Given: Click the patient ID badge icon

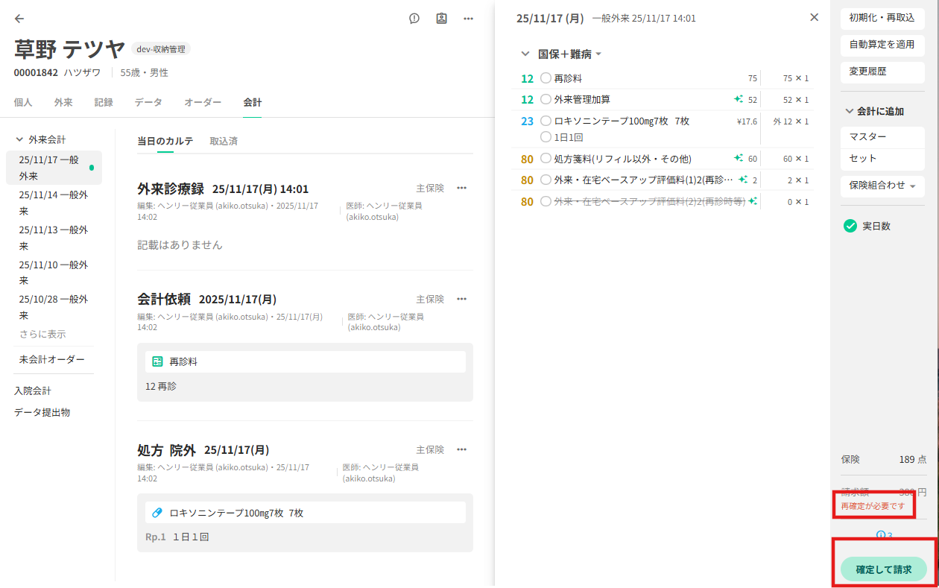Looking at the screenshot, I should pos(441,19).
